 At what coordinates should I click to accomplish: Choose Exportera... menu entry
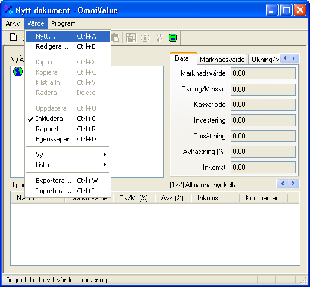(67, 181)
